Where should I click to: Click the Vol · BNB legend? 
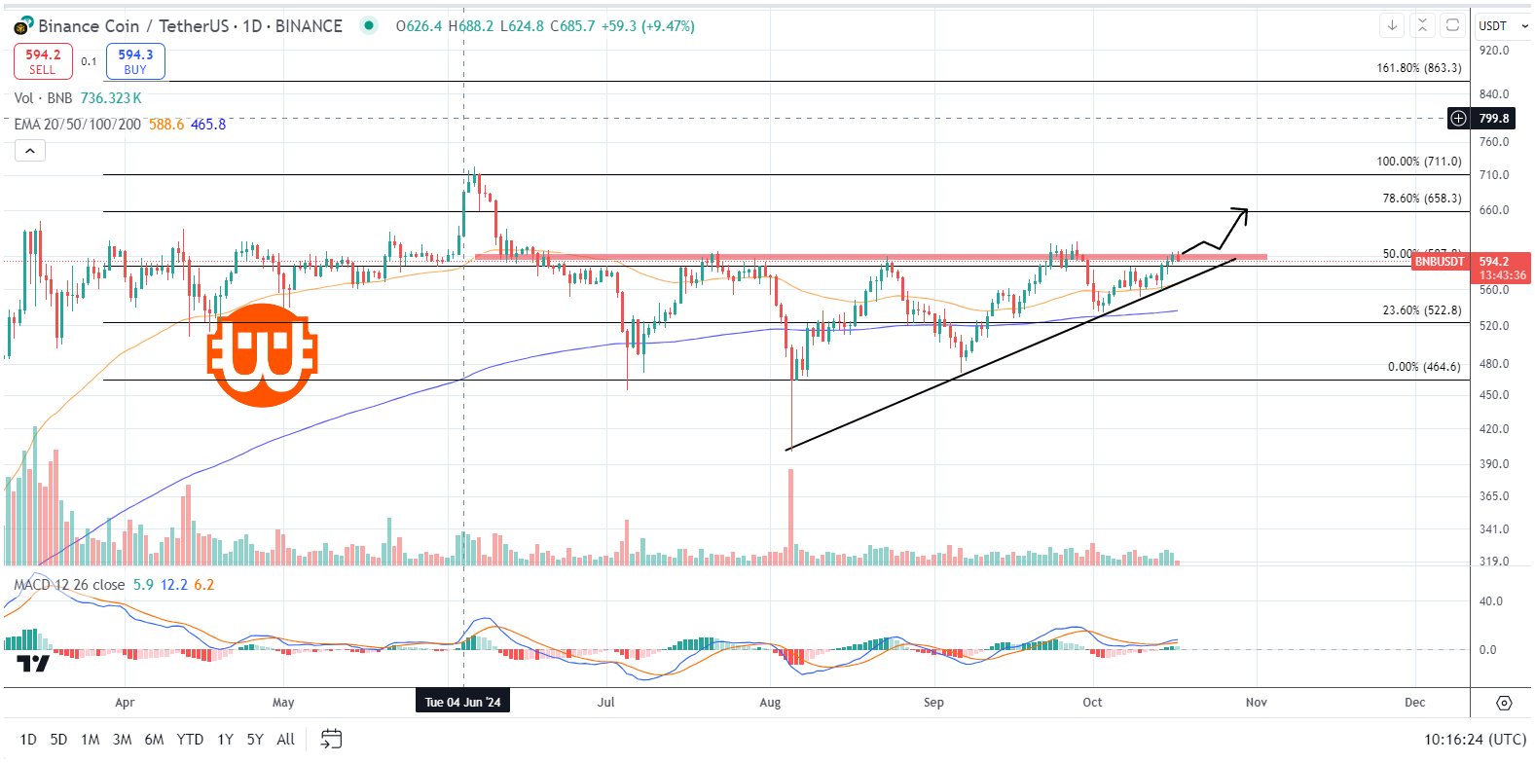[43, 98]
